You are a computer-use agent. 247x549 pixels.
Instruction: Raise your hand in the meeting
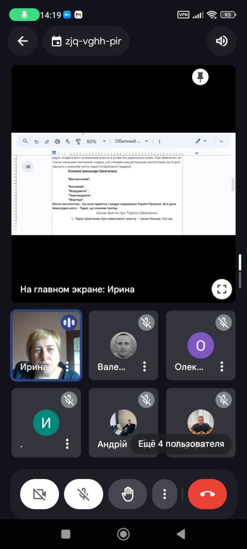click(128, 494)
